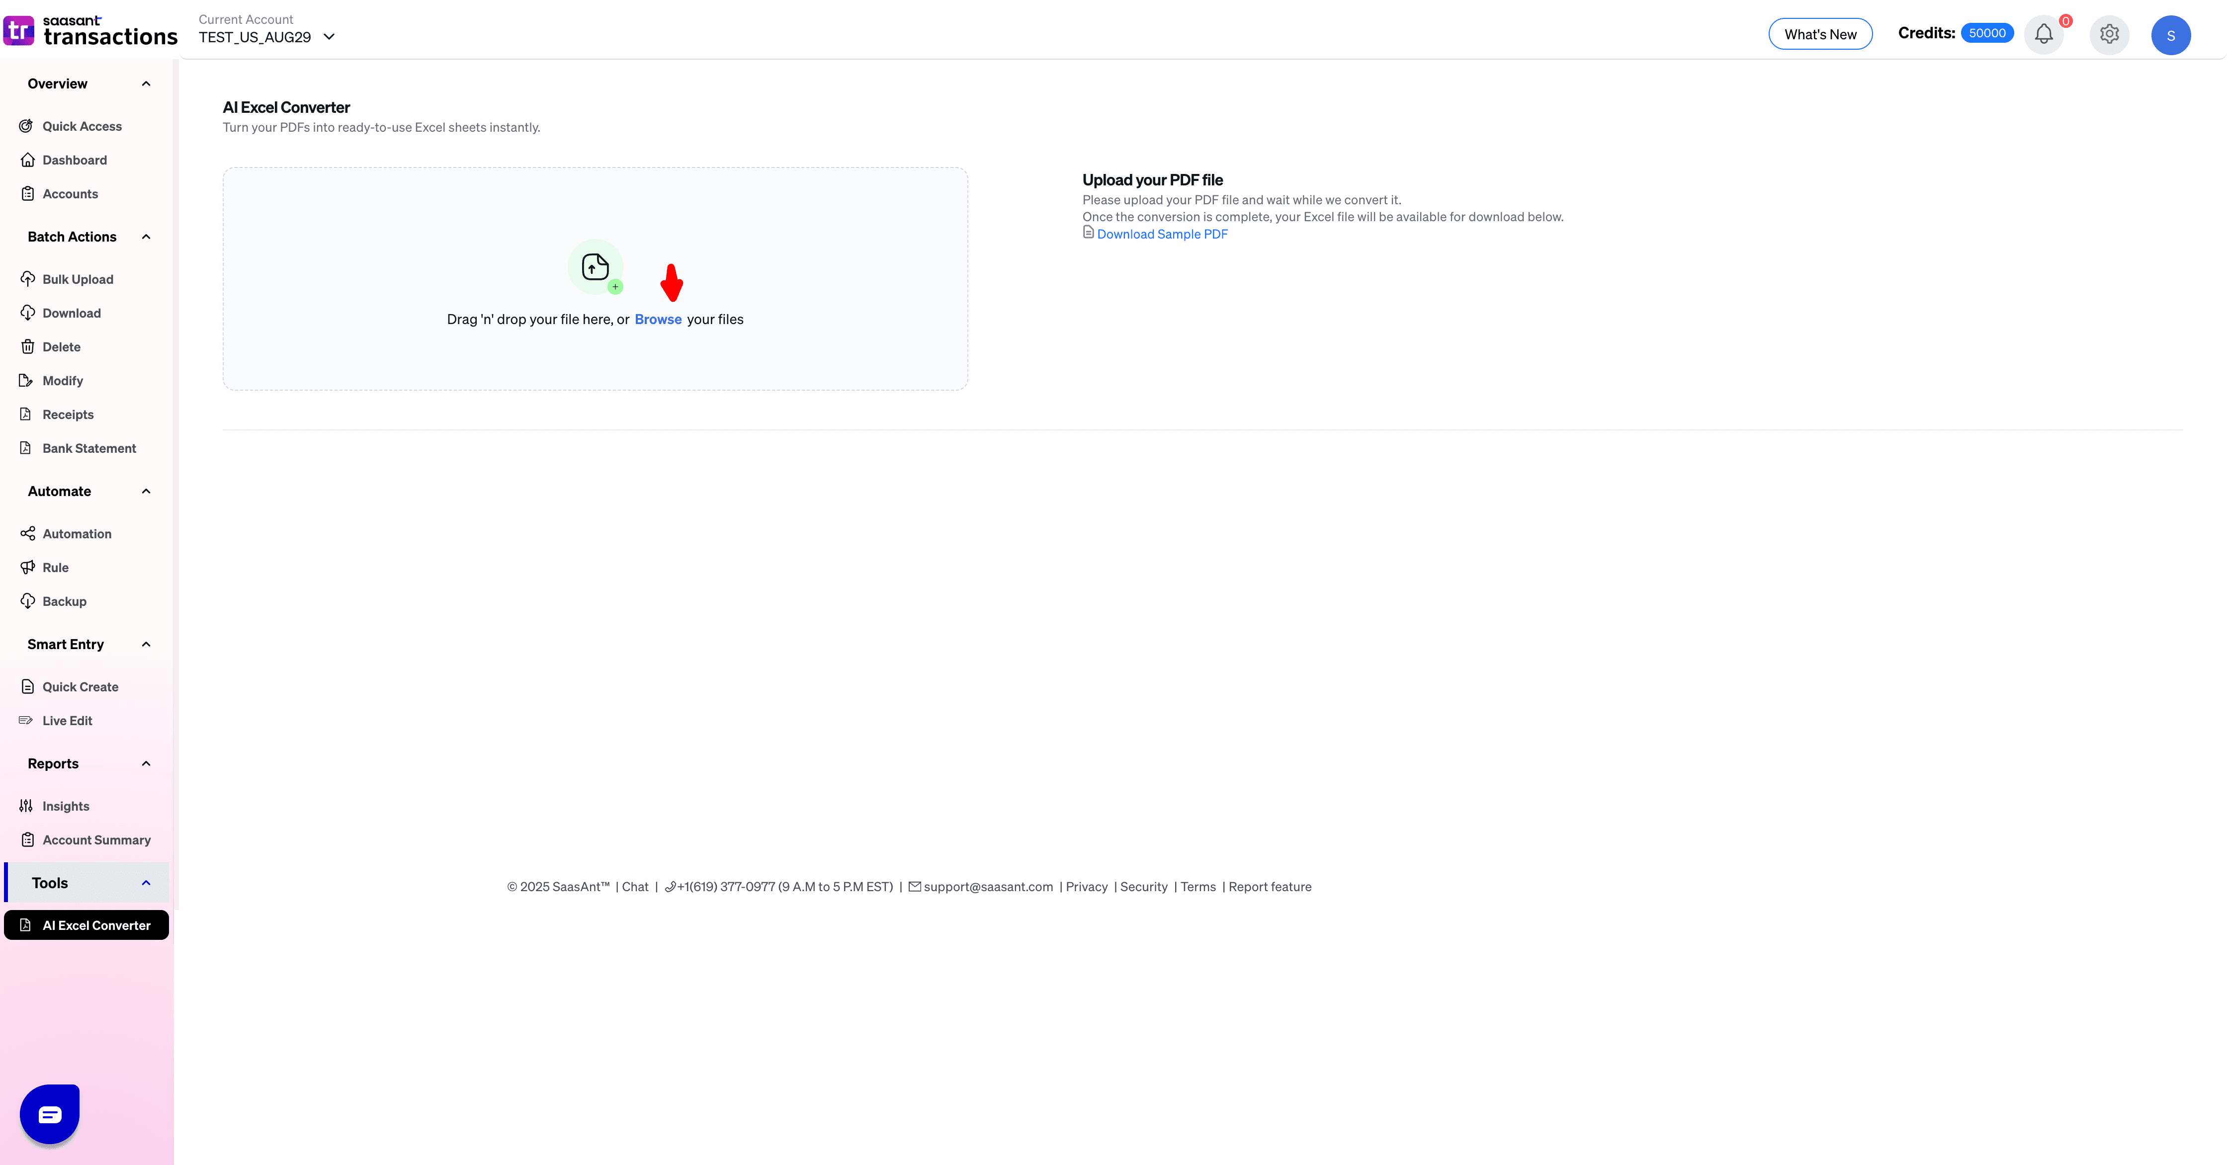Open the Privacy footer link
This screenshot has height=1165, width=2227.
1086,887
